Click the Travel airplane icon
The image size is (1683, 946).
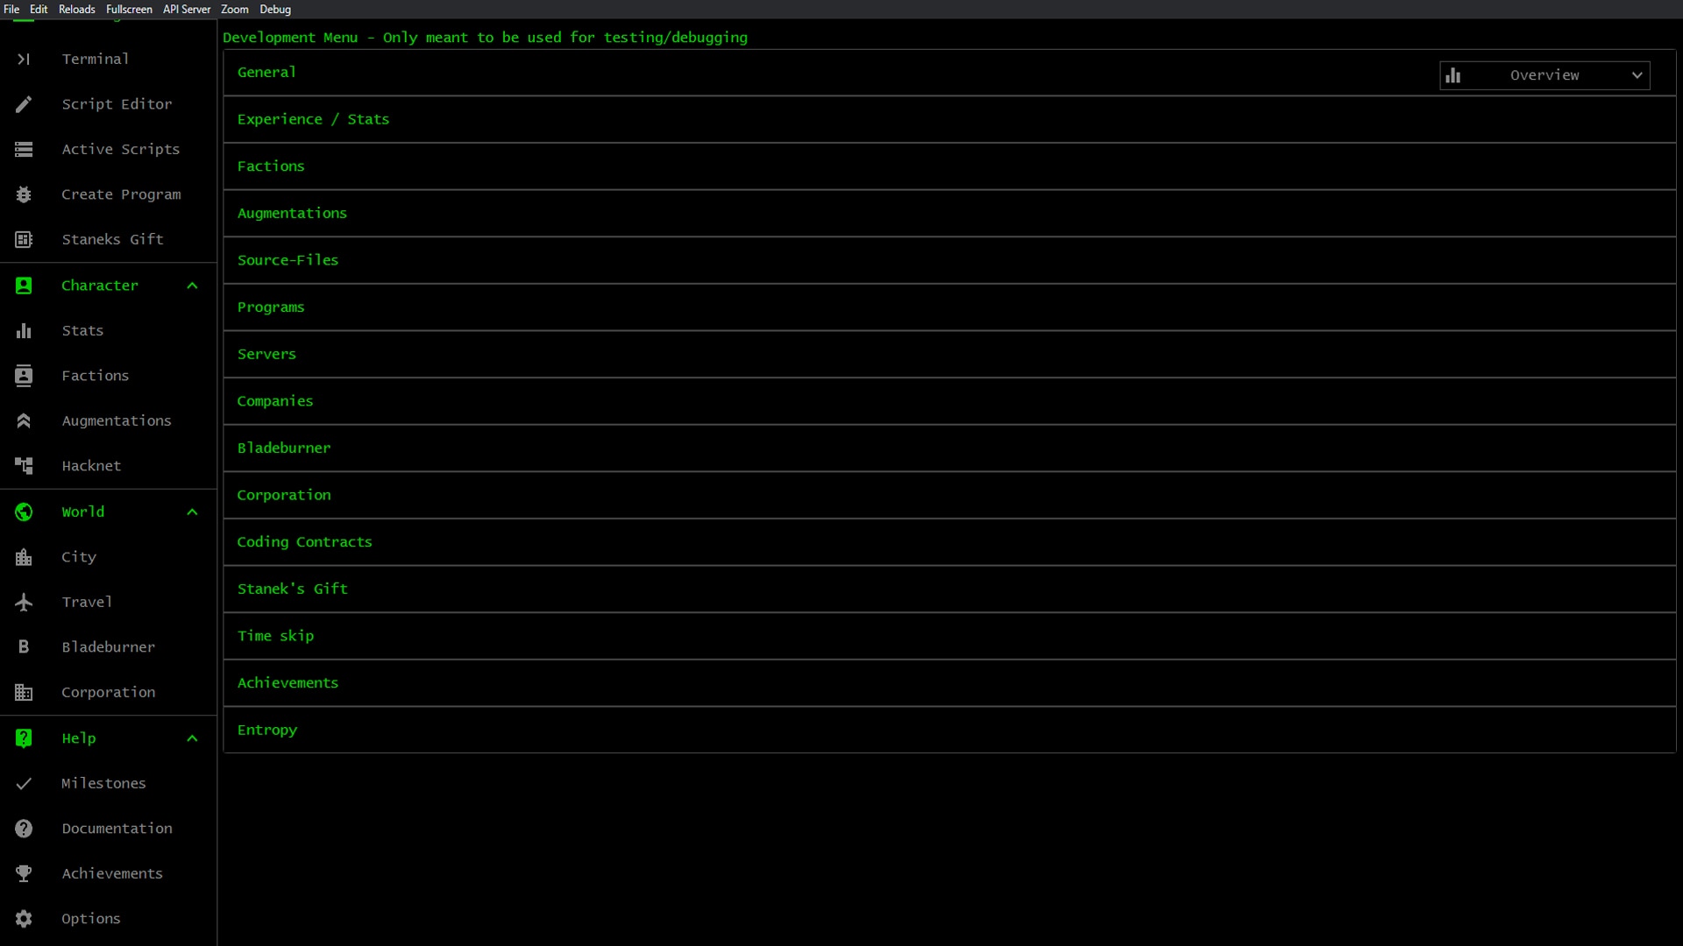tap(24, 602)
